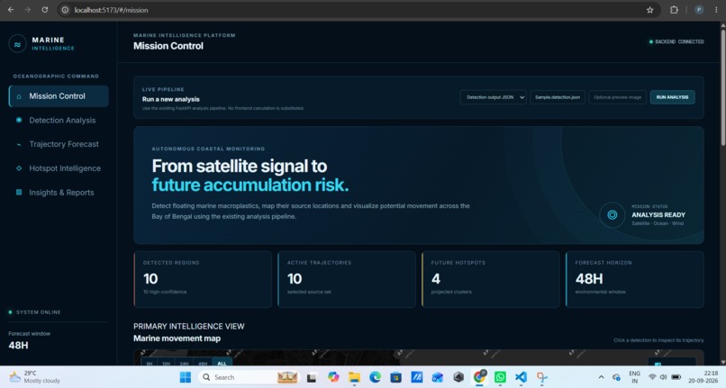
Task: Open the Windows Start menu
Action: 186,377
